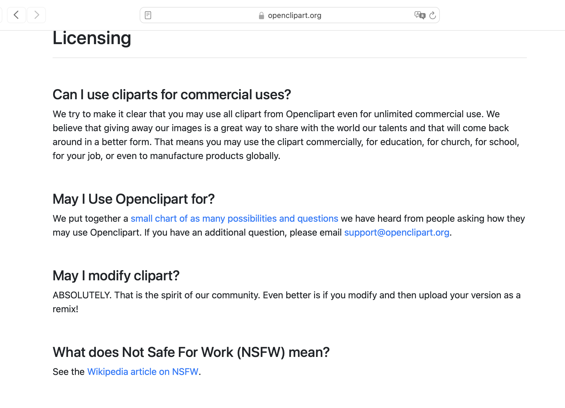This screenshot has height=408, width=565.
Task: Click 'See the' text before the Wikipedia link
Action: (69, 372)
